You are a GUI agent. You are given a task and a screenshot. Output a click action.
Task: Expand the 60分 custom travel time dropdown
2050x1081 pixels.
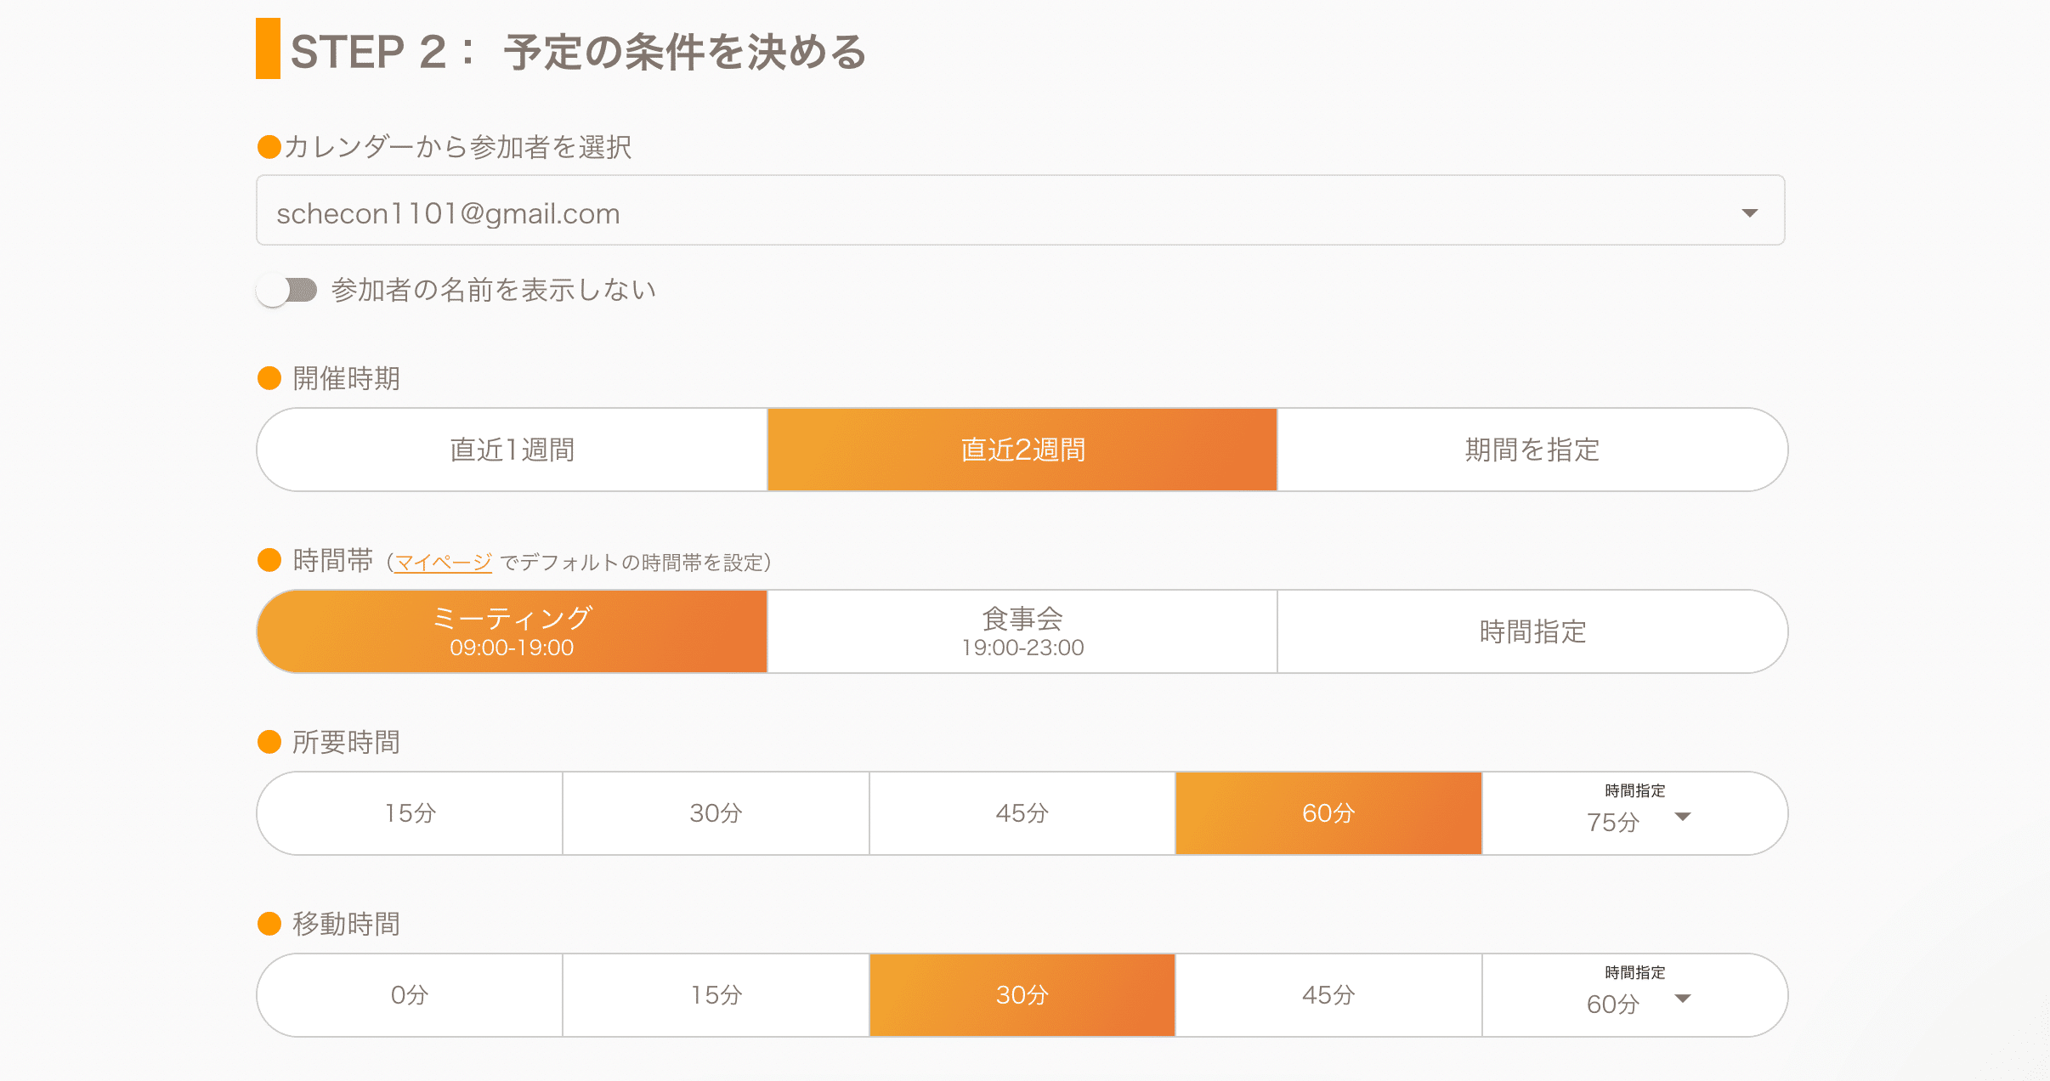1636,1001
